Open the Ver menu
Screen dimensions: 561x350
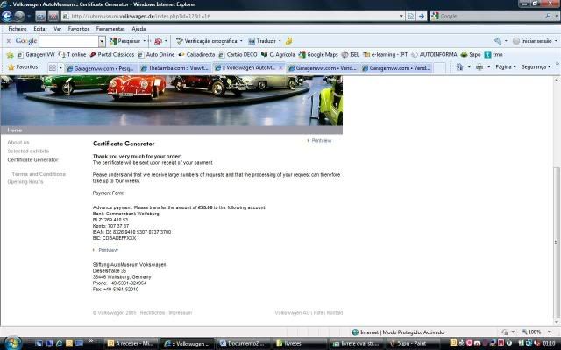pyautogui.click(x=57, y=29)
